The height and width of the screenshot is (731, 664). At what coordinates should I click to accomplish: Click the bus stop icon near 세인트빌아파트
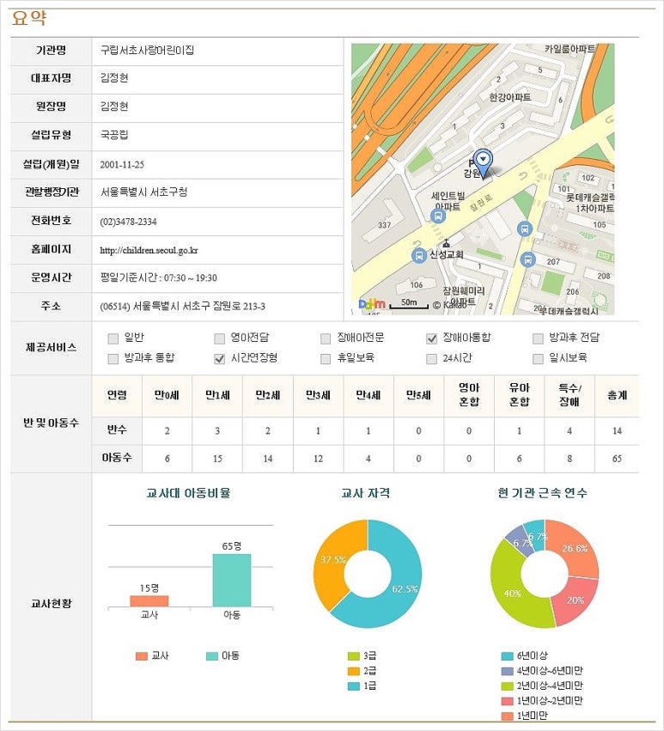coord(438,216)
